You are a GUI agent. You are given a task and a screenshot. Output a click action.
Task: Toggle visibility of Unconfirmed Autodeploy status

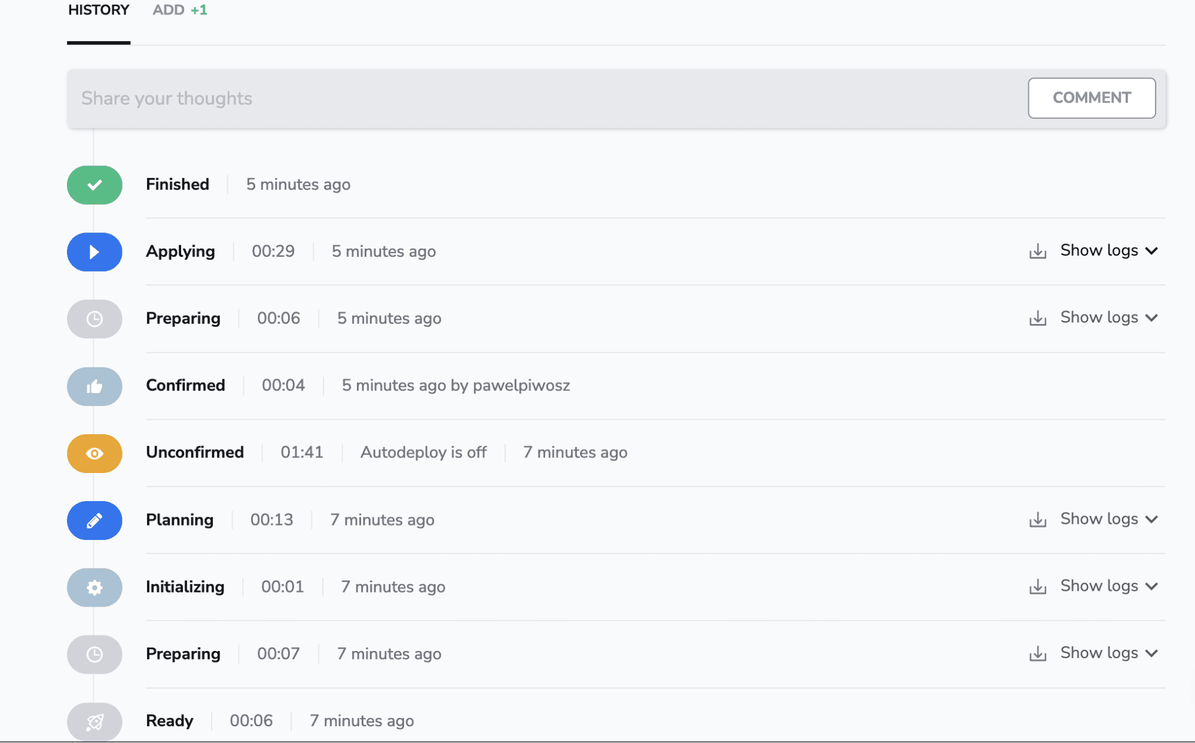[x=93, y=452]
